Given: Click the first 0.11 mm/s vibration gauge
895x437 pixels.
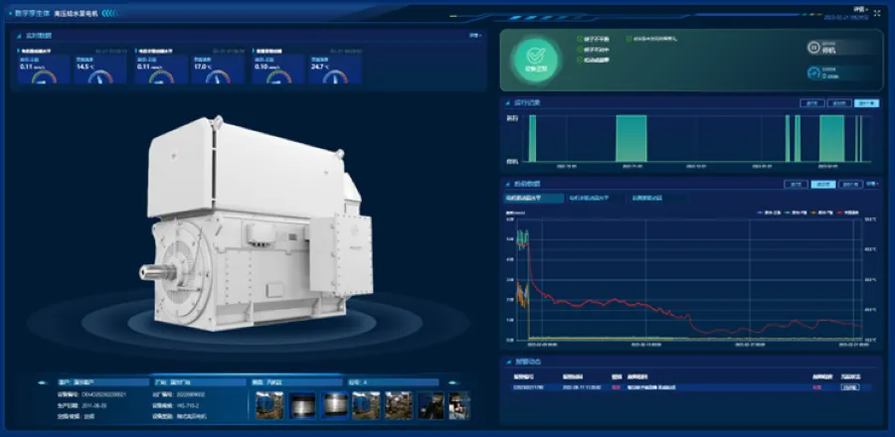Looking at the screenshot, I should pyautogui.click(x=44, y=70).
